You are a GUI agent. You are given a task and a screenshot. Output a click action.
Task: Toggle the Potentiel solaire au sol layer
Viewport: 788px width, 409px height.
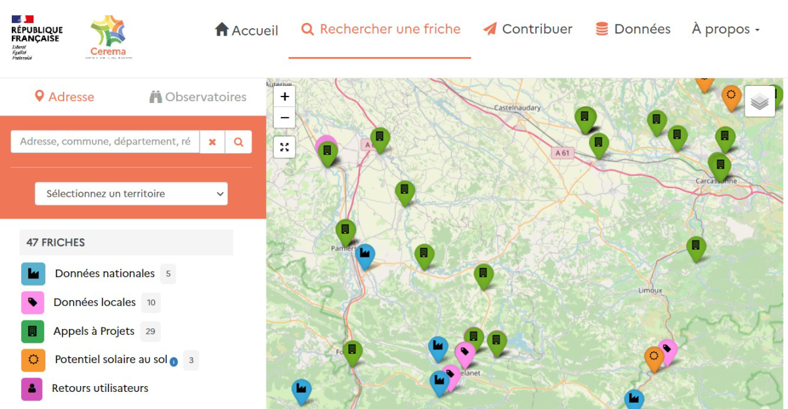tap(33, 360)
